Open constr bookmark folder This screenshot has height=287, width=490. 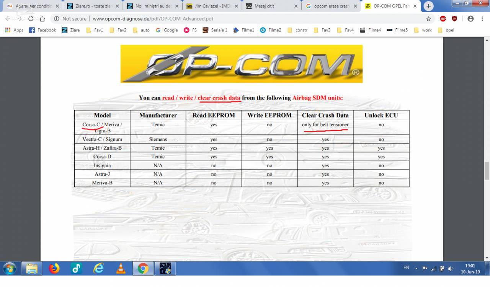click(297, 30)
